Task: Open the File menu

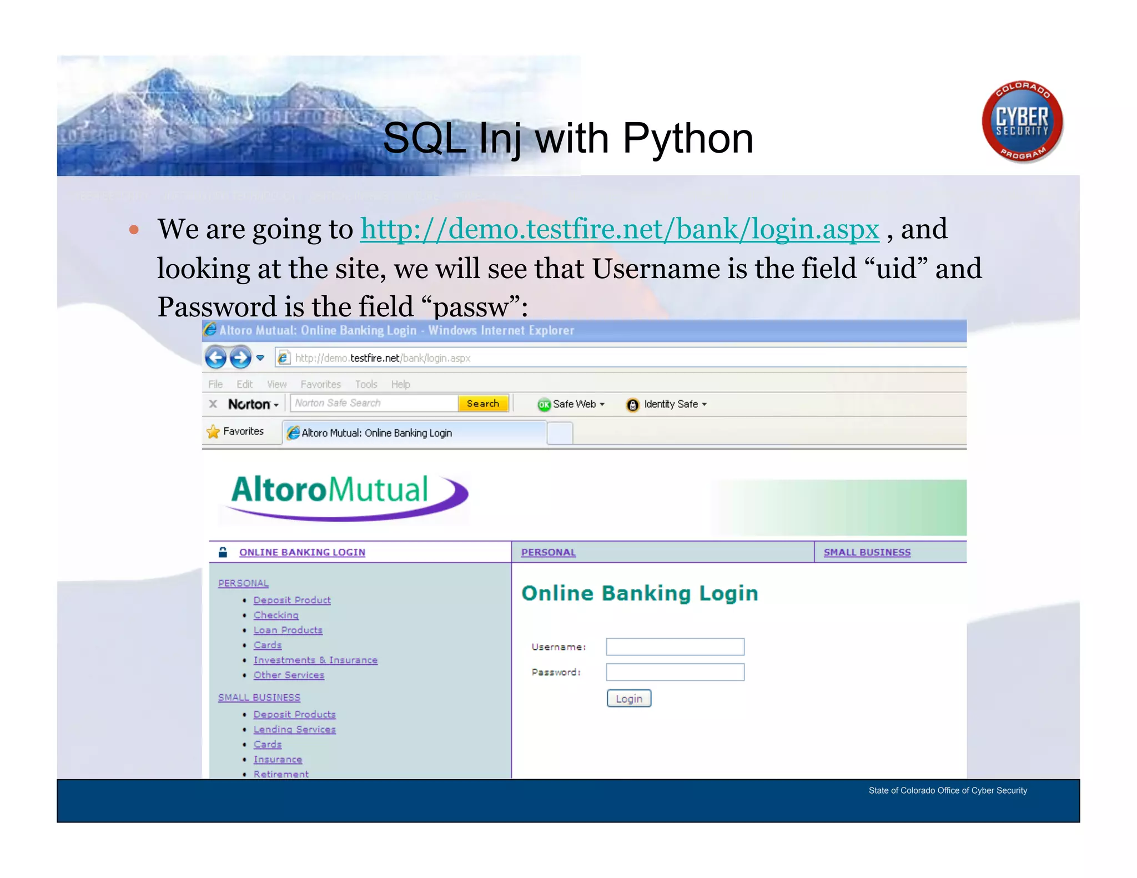Action: click(215, 384)
